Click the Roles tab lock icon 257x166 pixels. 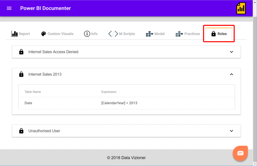(x=213, y=34)
